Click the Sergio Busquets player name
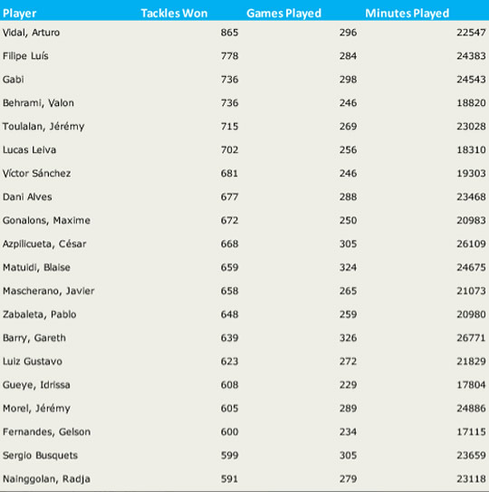 pyautogui.click(x=40, y=456)
